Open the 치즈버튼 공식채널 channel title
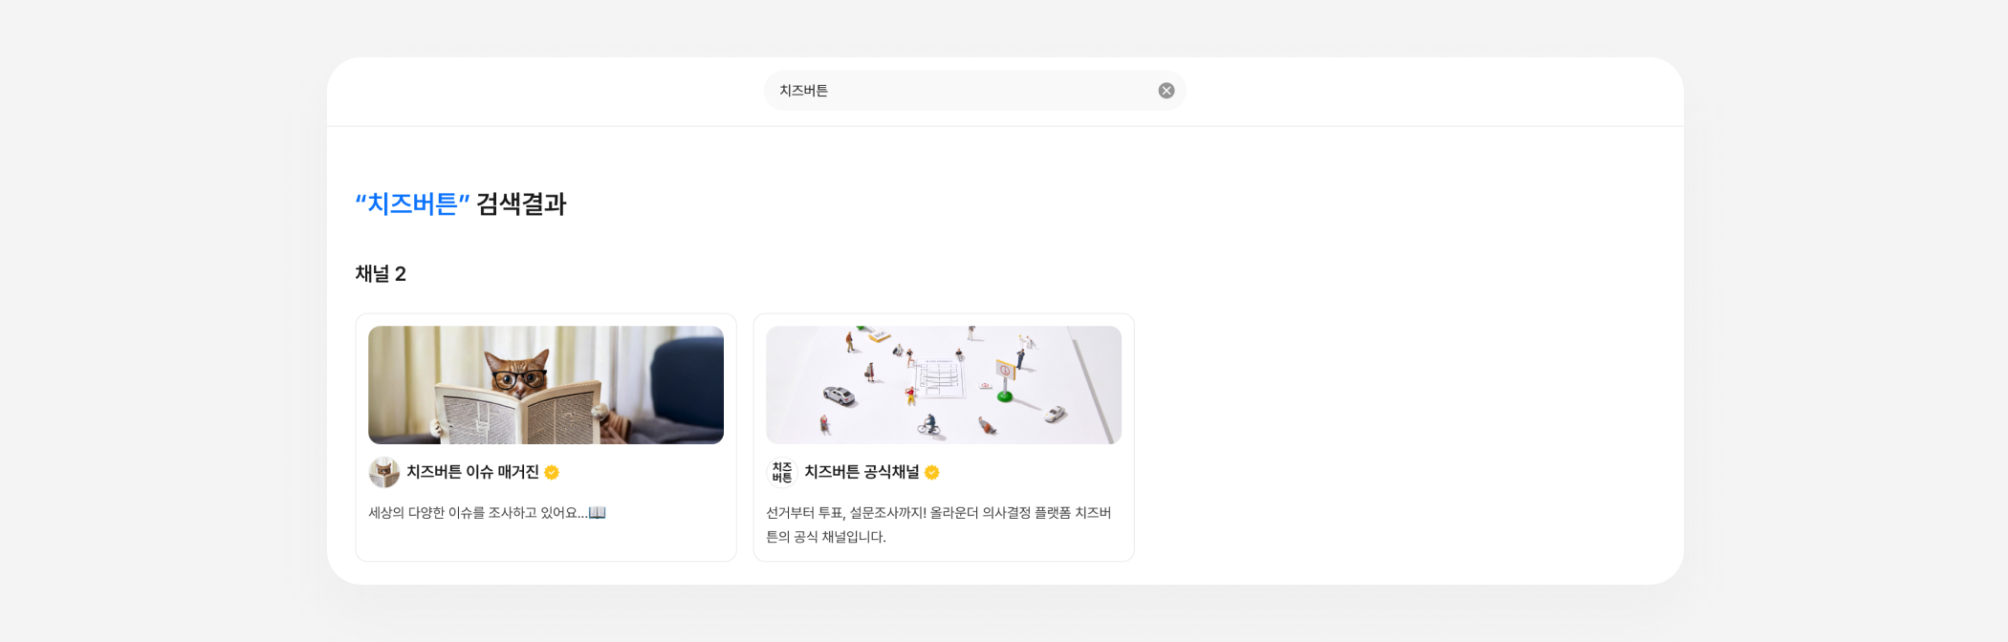This screenshot has width=2008, height=642. [x=862, y=472]
